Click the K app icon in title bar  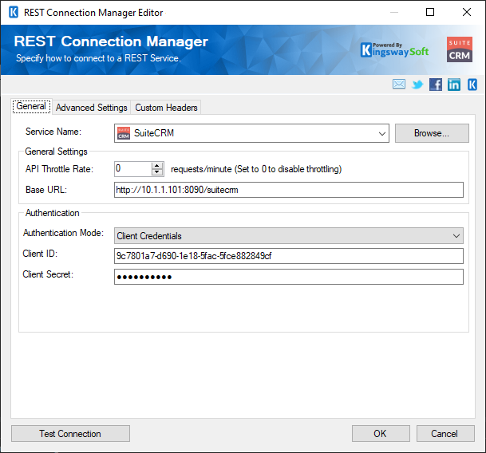click(x=14, y=13)
